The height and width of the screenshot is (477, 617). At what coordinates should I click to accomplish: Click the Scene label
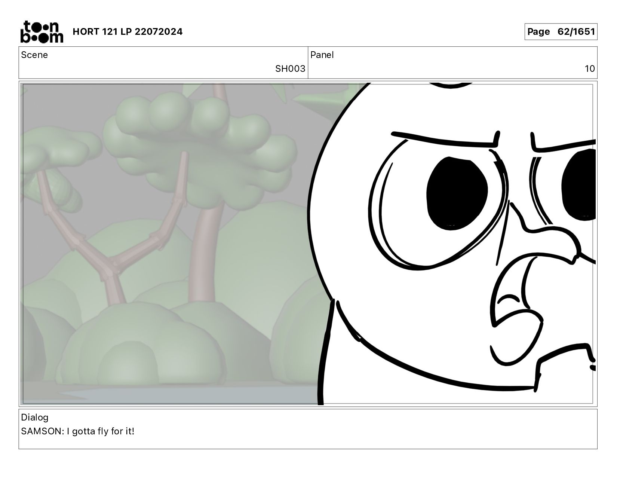click(34, 55)
